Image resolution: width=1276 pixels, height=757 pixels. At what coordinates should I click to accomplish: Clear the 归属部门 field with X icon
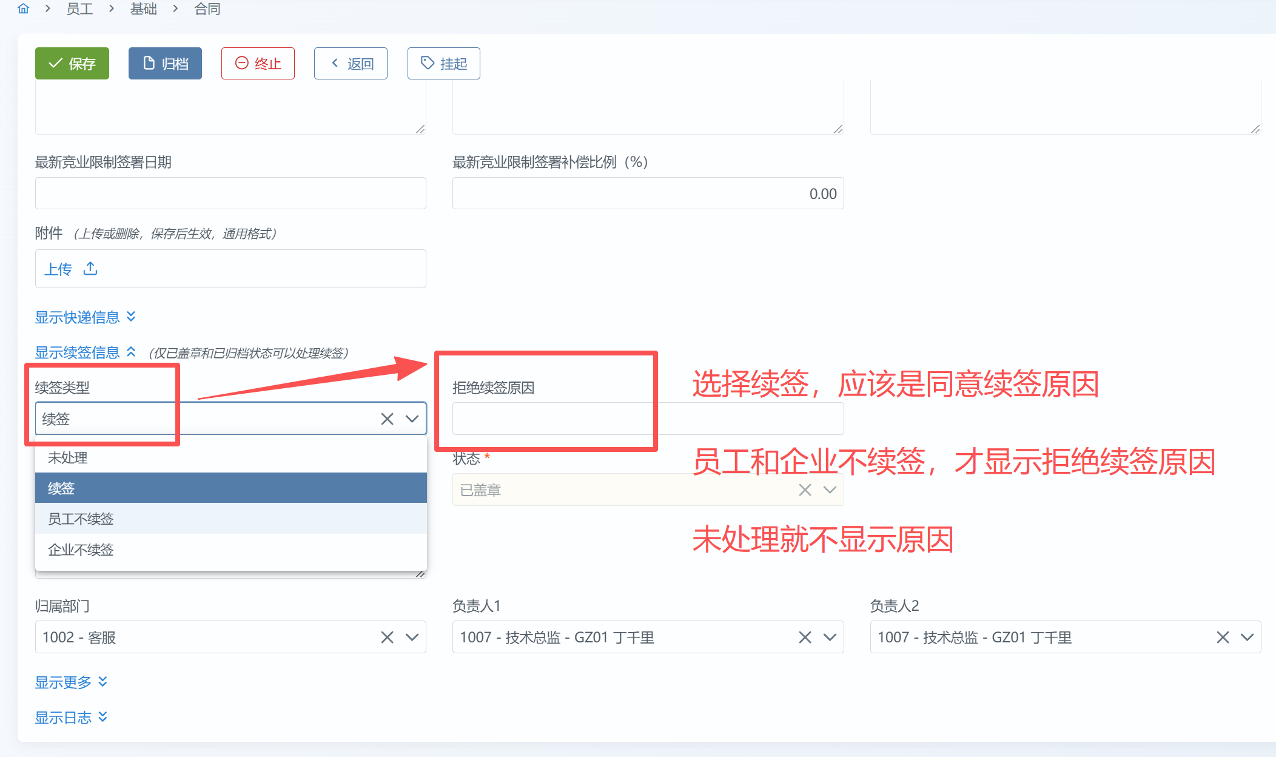[387, 637]
